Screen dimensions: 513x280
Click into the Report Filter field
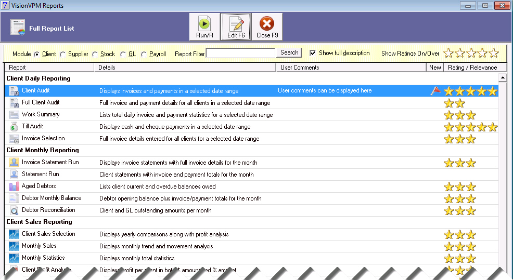240,53
